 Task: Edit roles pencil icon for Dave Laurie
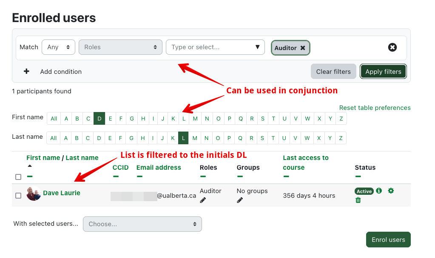tap(203, 200)
